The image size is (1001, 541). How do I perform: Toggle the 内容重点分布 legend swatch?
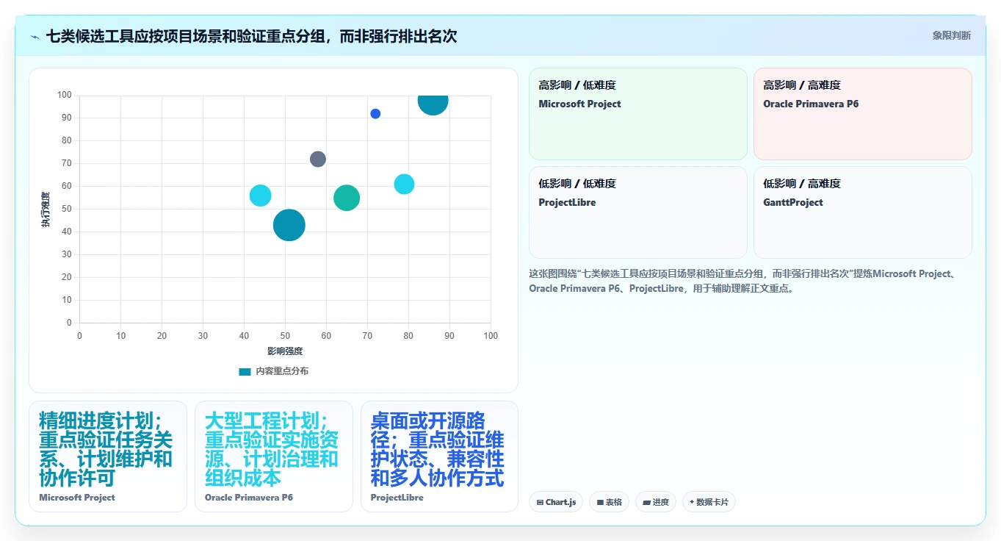point(245,371)
